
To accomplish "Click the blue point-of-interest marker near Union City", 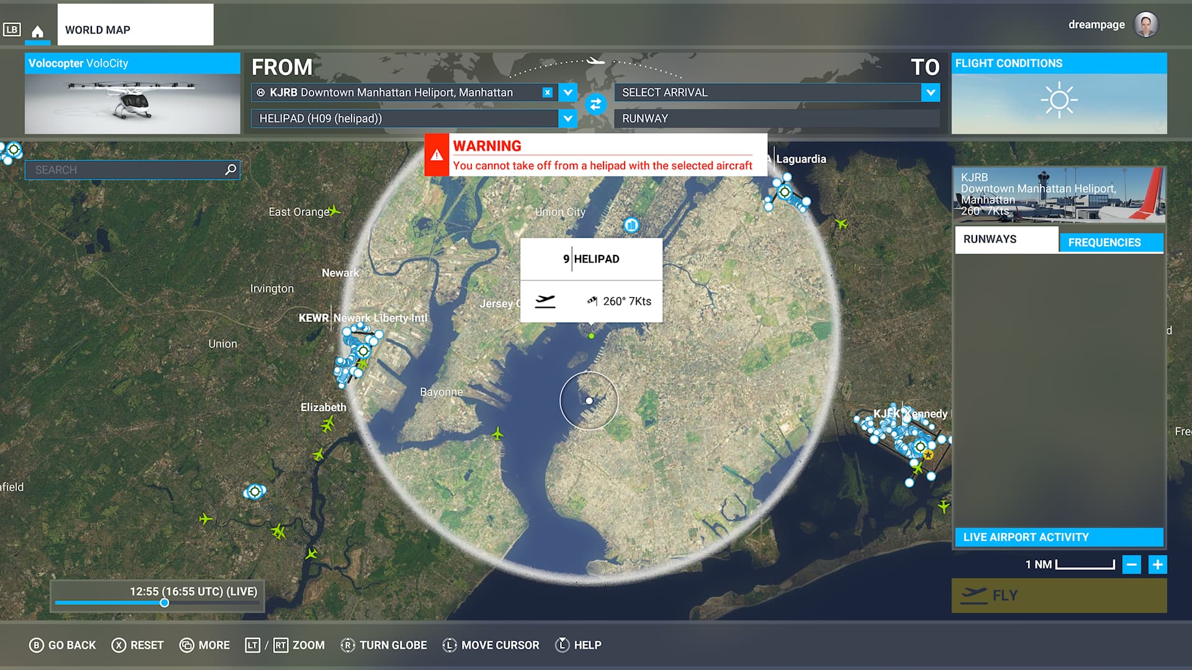I will [631, 225].
